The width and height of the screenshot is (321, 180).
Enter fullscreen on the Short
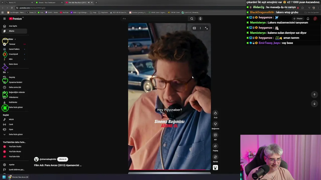click(206, 28)
